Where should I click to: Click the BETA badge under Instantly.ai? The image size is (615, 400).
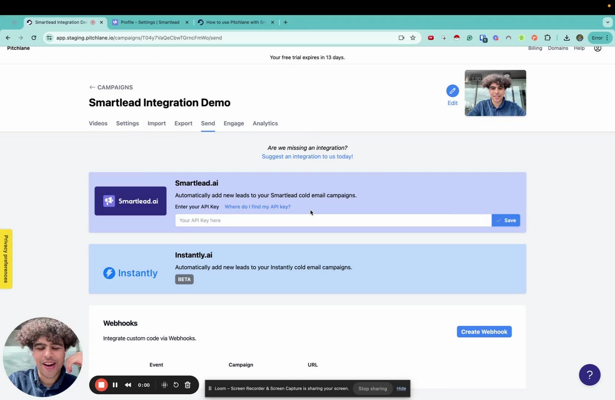tap(184, 279)
